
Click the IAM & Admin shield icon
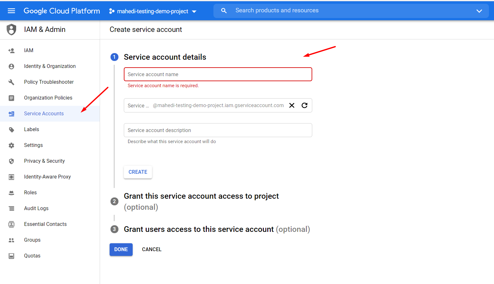click(11, 29)
